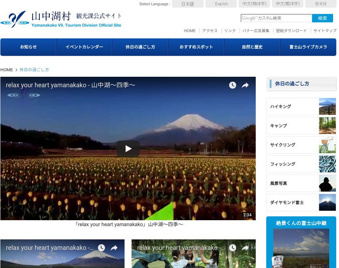Image resolution: width=339 pixels, height=268 pixels.
Task: Open the ダイヤモンド富士 thumbnail
Action: [327, 202]
